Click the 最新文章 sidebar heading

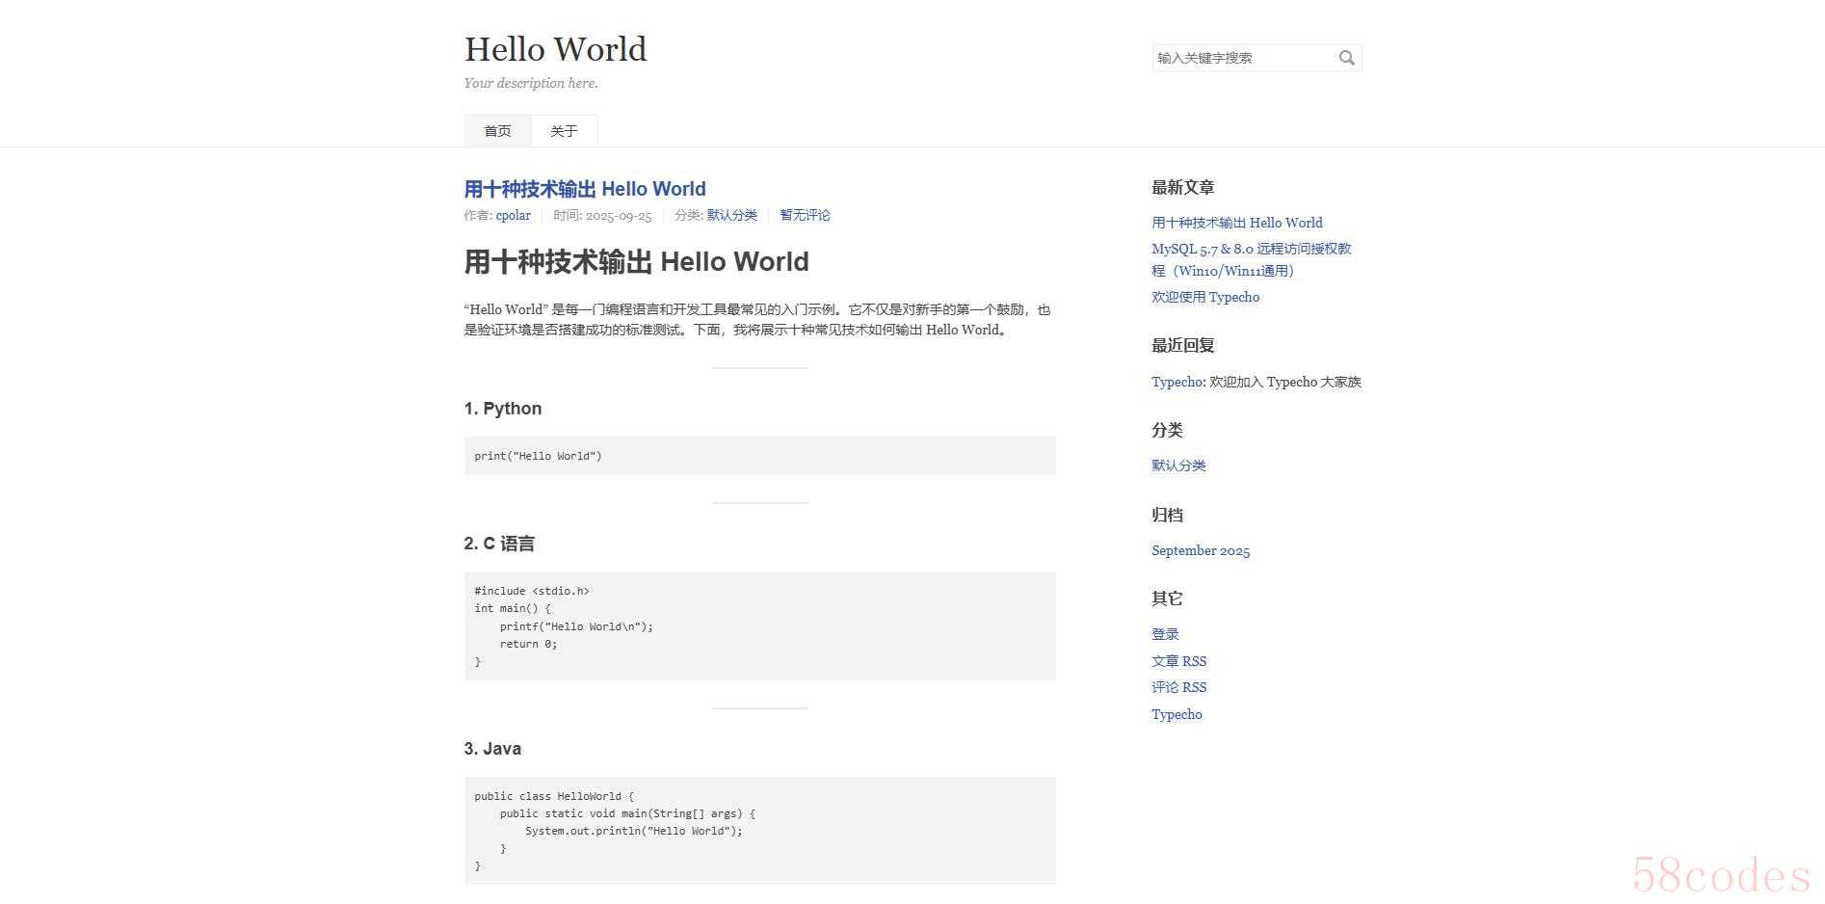pyautogui.click(x=1182, y=187)
